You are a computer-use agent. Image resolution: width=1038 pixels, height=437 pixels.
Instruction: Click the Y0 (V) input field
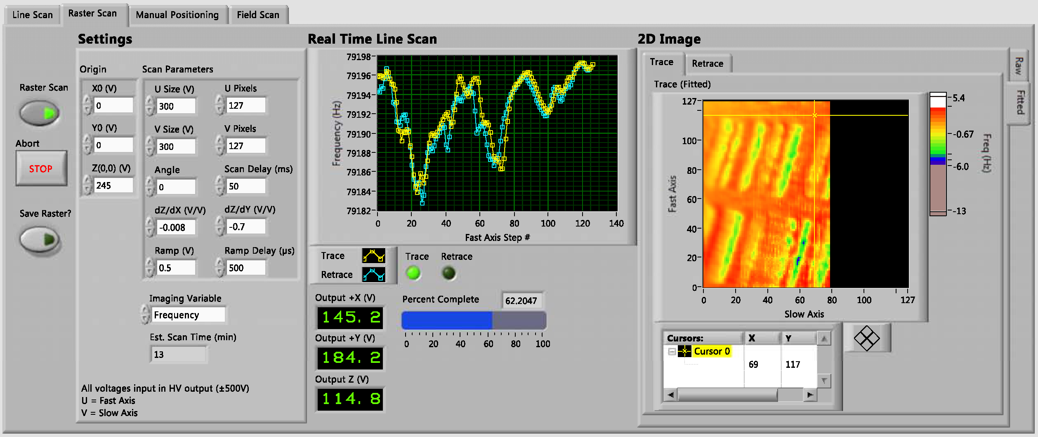[113, 145]
